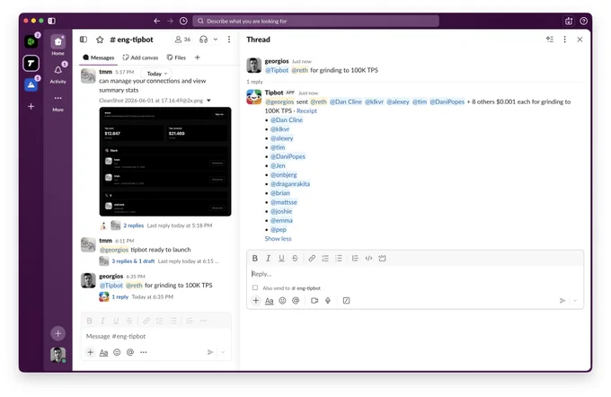View the 36 channel members
Image resolution: width=611 pixels, height=397 pixels.
pyautogui.click(x=182, y=40)
